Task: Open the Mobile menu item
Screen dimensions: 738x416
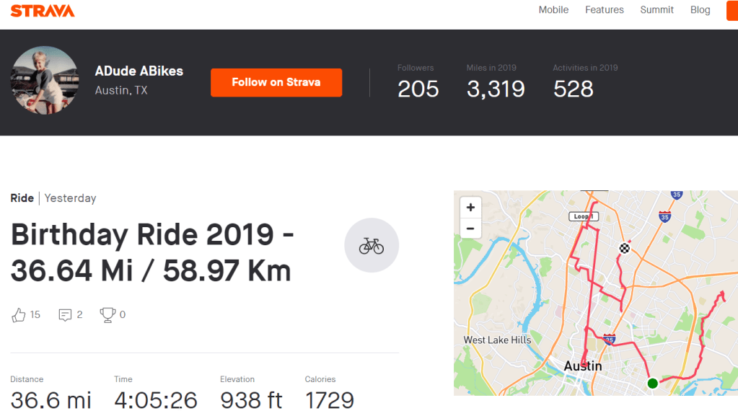Action: [x=553, y=10]
